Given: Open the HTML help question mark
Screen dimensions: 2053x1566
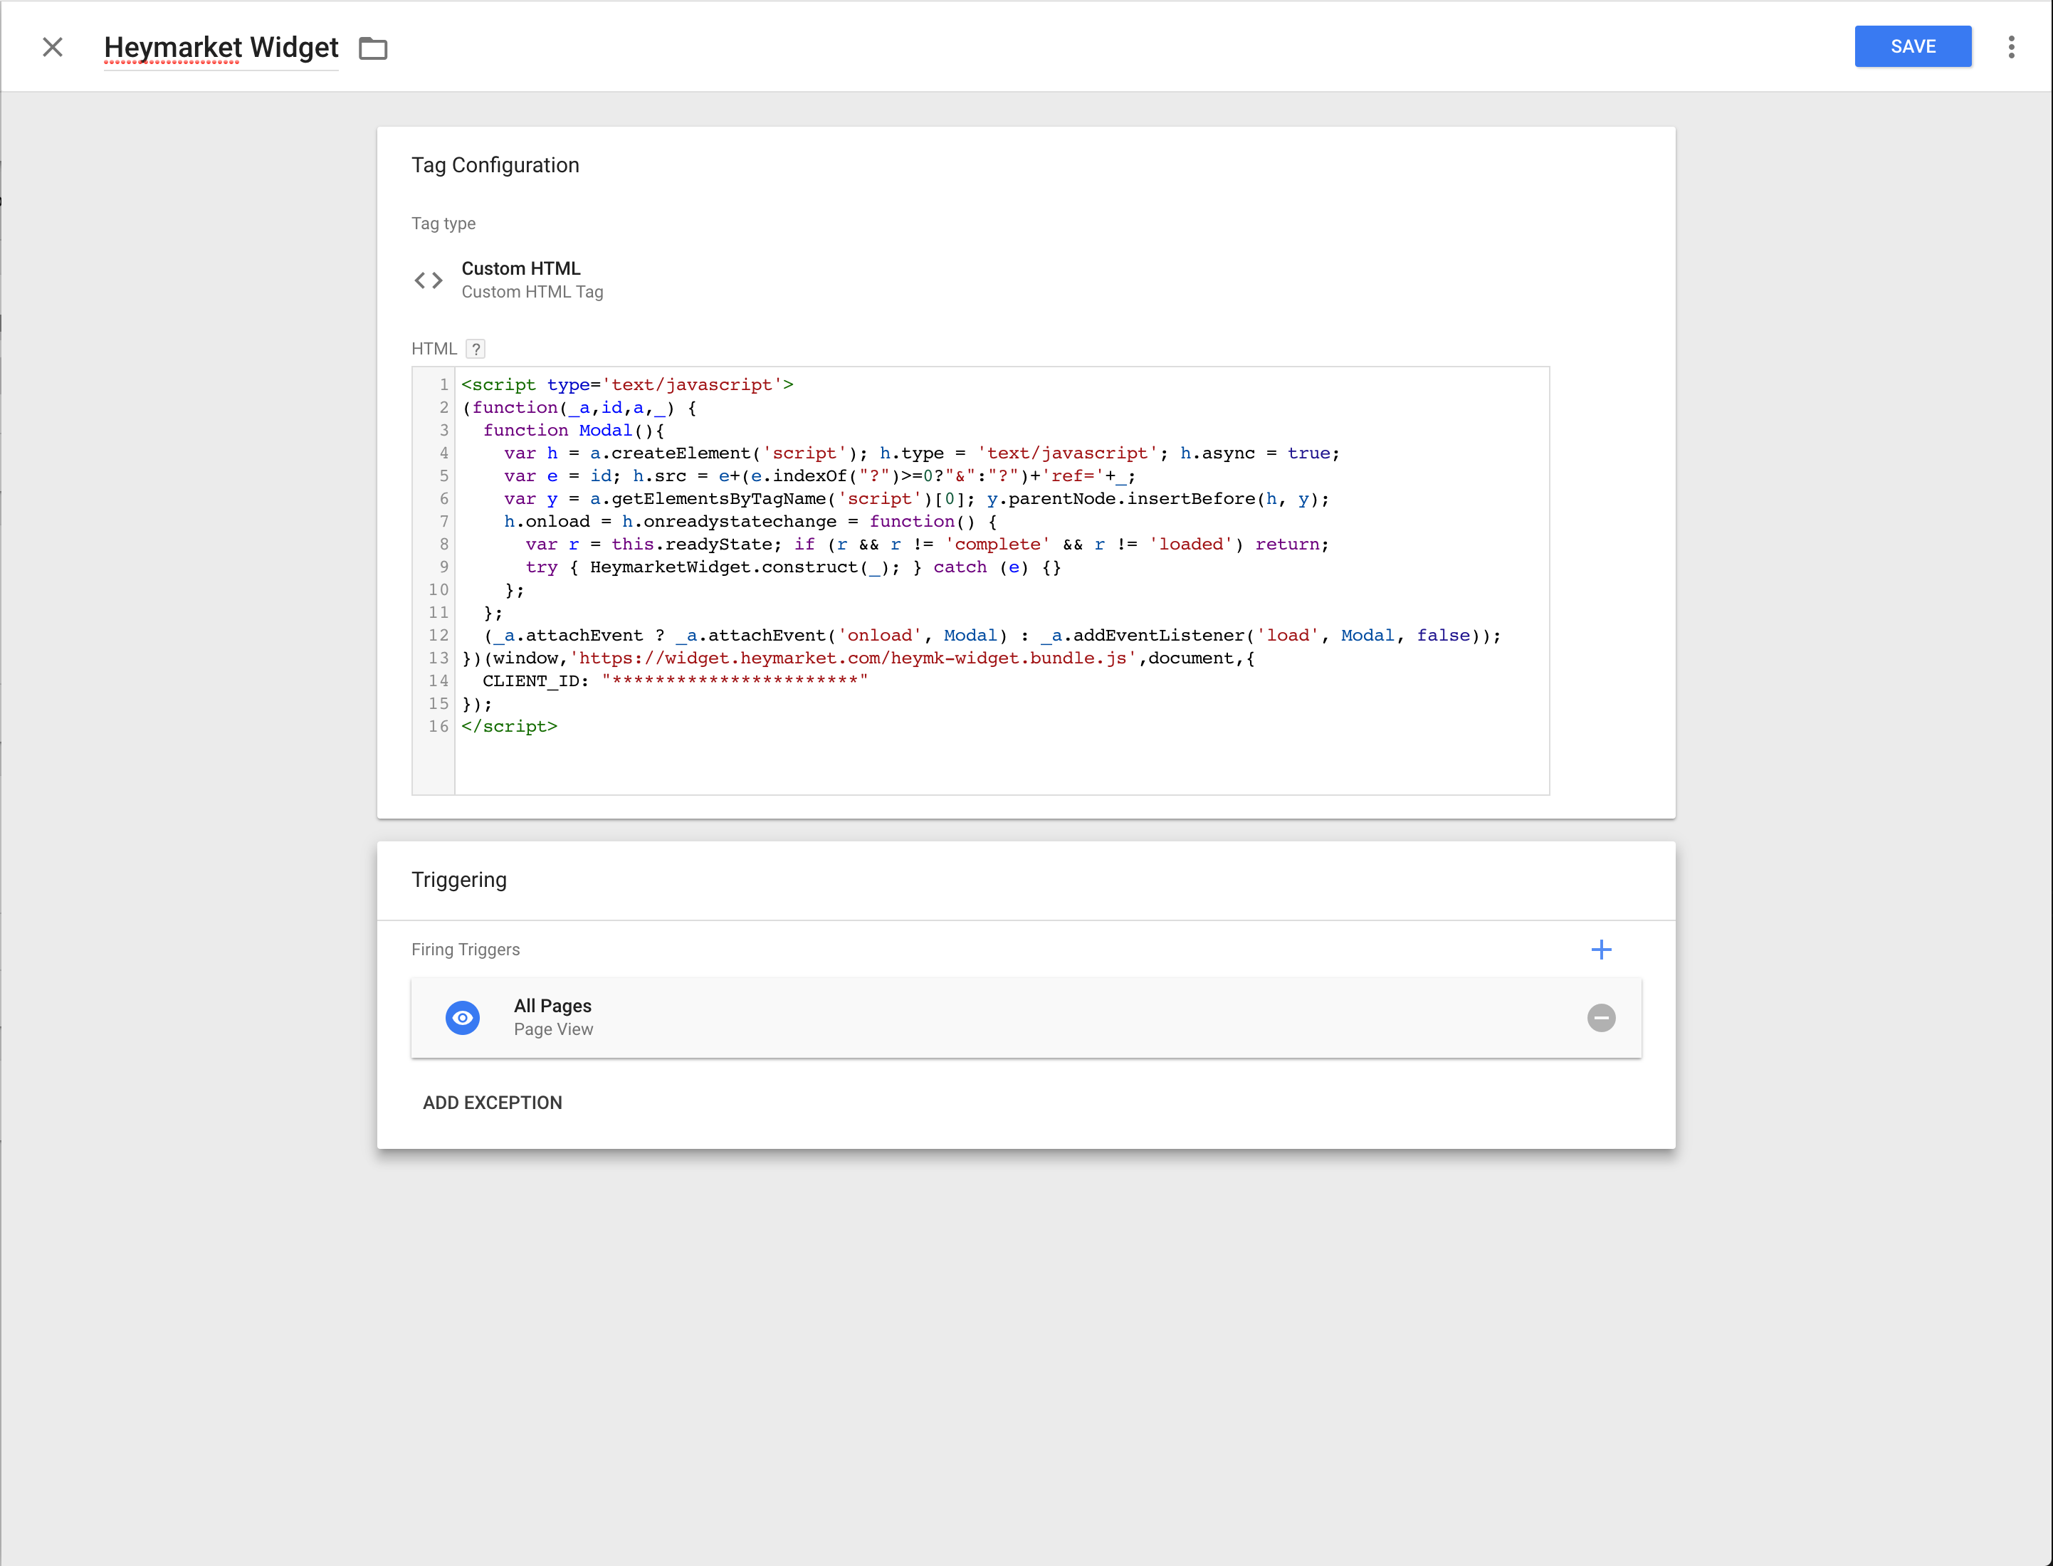Looking at the screenshot, I should (476, 349).
